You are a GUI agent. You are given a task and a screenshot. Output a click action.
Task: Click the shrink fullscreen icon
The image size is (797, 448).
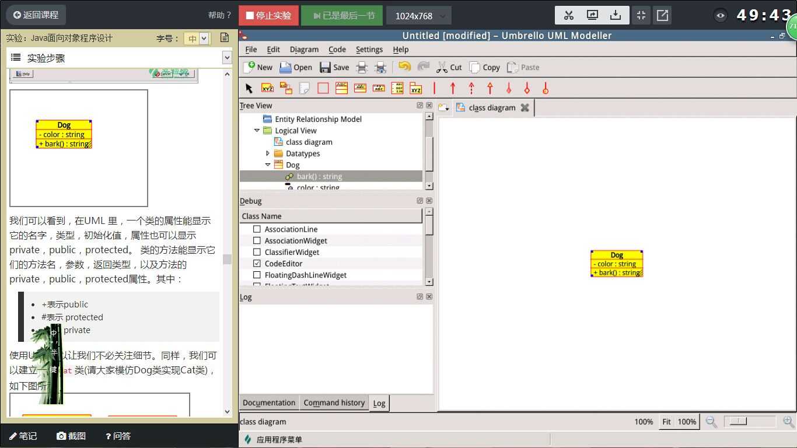point(641,16)
